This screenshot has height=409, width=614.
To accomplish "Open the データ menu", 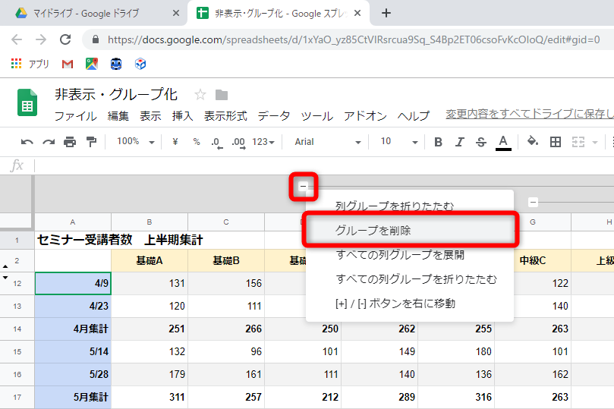I will [274, 116].
